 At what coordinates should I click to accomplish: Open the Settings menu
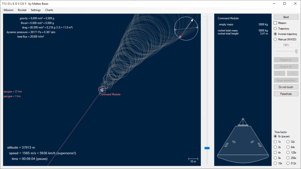35,10
